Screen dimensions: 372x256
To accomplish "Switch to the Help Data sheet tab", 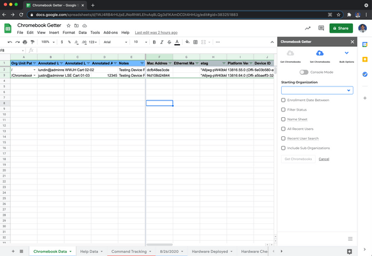I will 92,252.
